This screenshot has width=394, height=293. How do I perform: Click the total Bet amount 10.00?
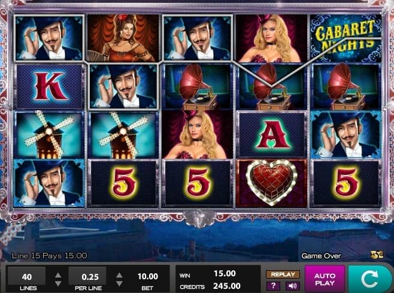pos(148,276)
